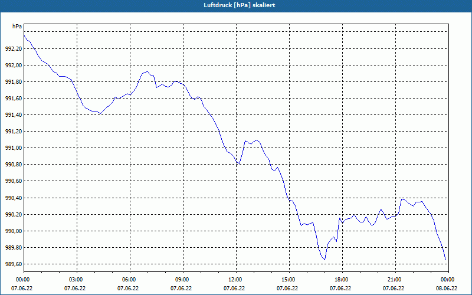Select the 991,80 y-axis label
This screenshot has width=472, height=295.
14,82
